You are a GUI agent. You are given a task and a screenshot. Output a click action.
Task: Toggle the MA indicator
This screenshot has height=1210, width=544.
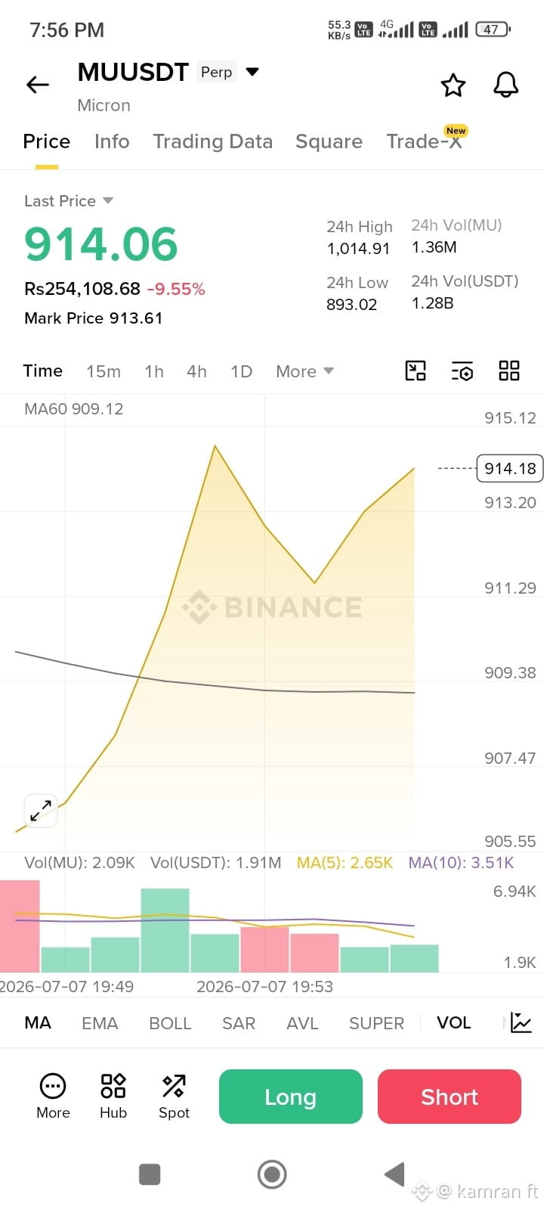(38, 1022)
